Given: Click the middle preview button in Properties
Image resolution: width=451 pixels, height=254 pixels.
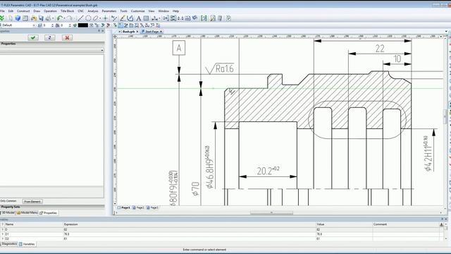Looking at the screenshot, I should 50,37.
